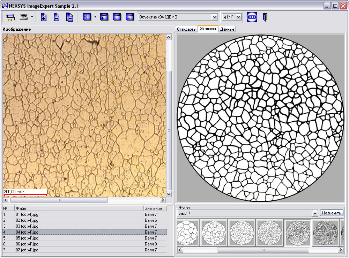Click the image horizontal scrollbar left arrow

click(x=6, y=200)
